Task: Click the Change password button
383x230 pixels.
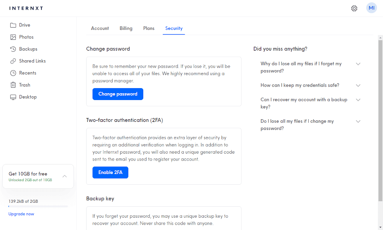Action: tap(118, 94)
